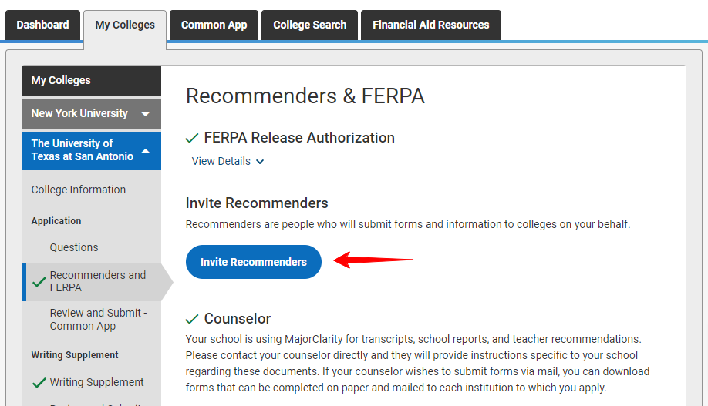Viewport: 708px width, 406px height.
Task: Open the View Details link
Action: coord(221,161)
